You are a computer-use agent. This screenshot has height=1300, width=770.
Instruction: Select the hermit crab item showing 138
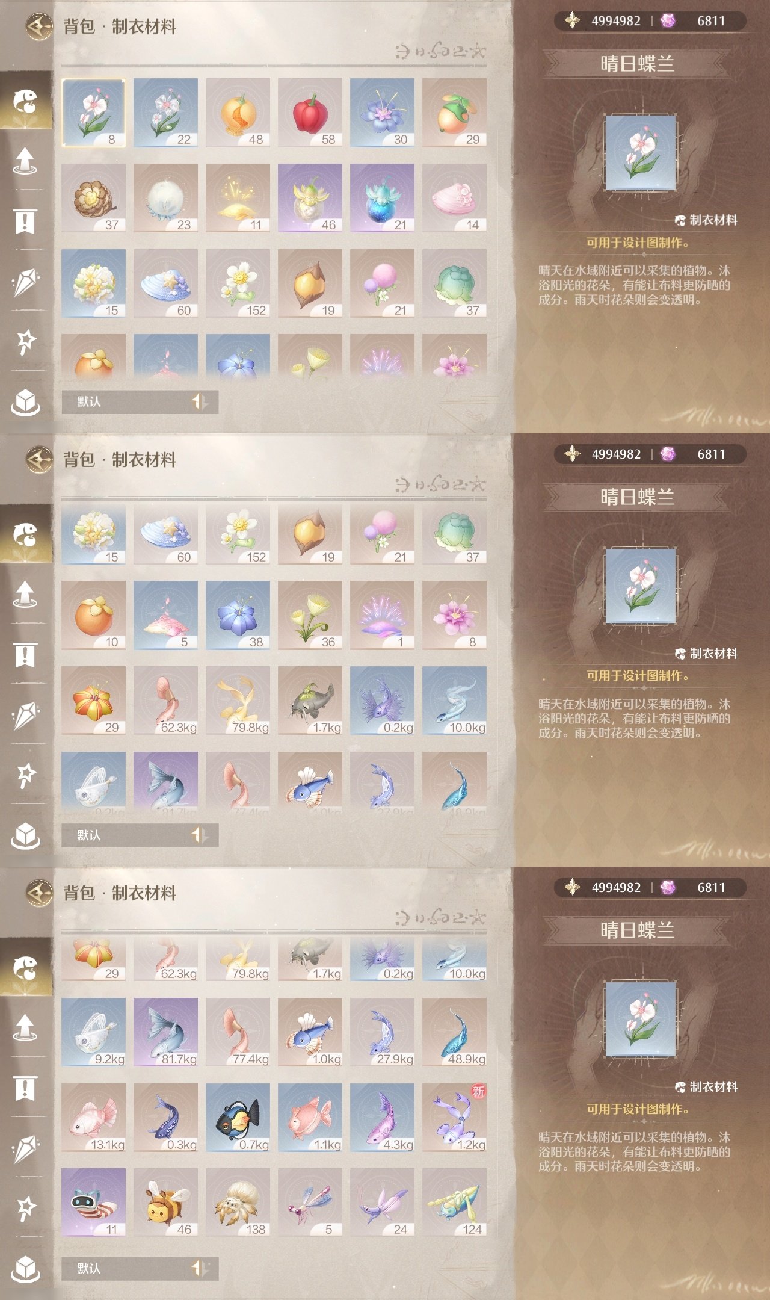tap(238, 1202)
